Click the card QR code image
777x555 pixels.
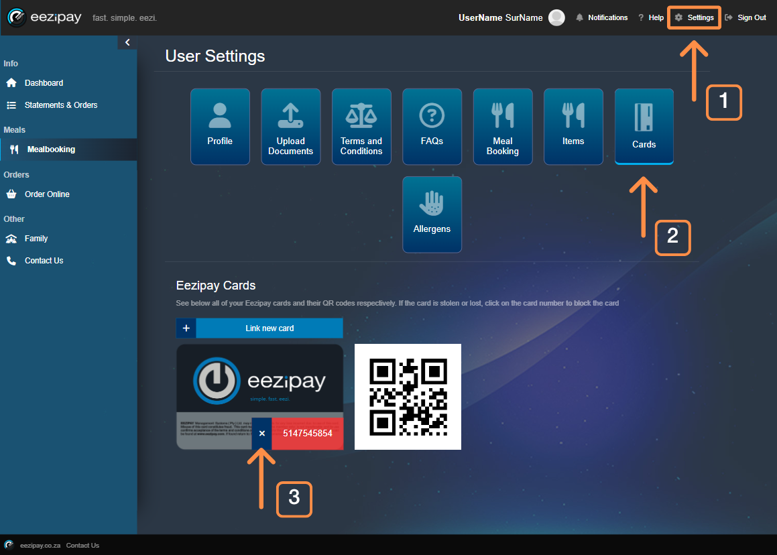[x=408, y=397]
